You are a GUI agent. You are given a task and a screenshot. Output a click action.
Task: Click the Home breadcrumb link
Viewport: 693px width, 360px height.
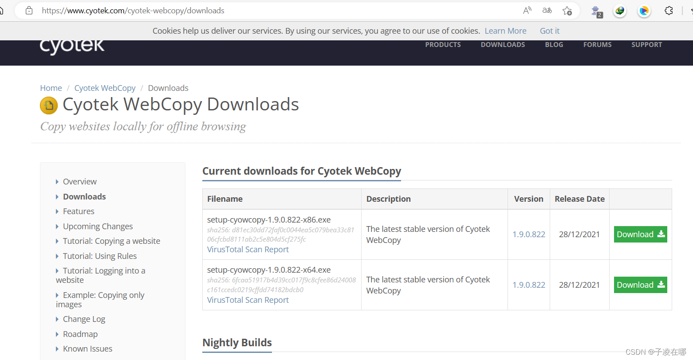pos(51,88)
